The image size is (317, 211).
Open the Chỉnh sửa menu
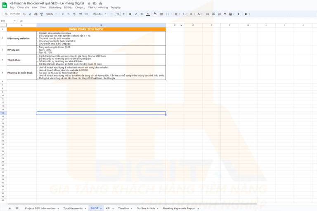pyautogui.click(x=23, y=7)
